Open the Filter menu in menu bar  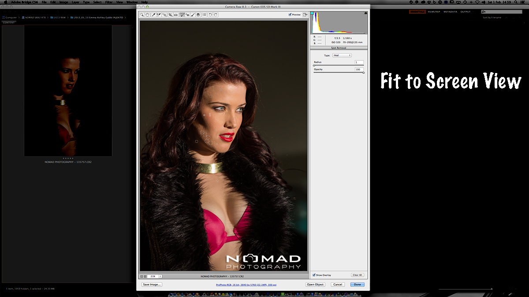point(109,2)
